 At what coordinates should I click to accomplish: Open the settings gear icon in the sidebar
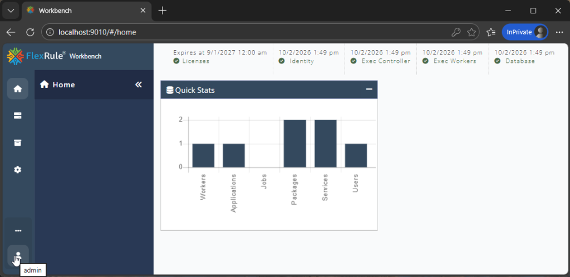click(x=17, y=170)
